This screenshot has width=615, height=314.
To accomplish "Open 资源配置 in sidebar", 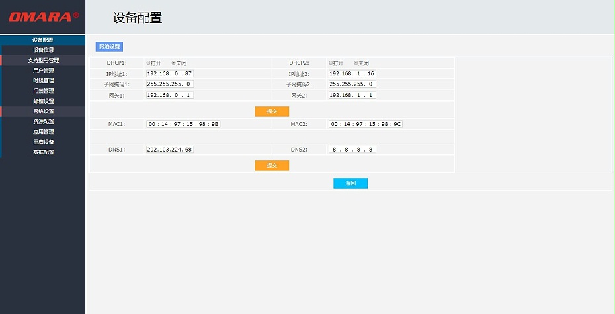I will pyautogui.click(x=44, y=121).
